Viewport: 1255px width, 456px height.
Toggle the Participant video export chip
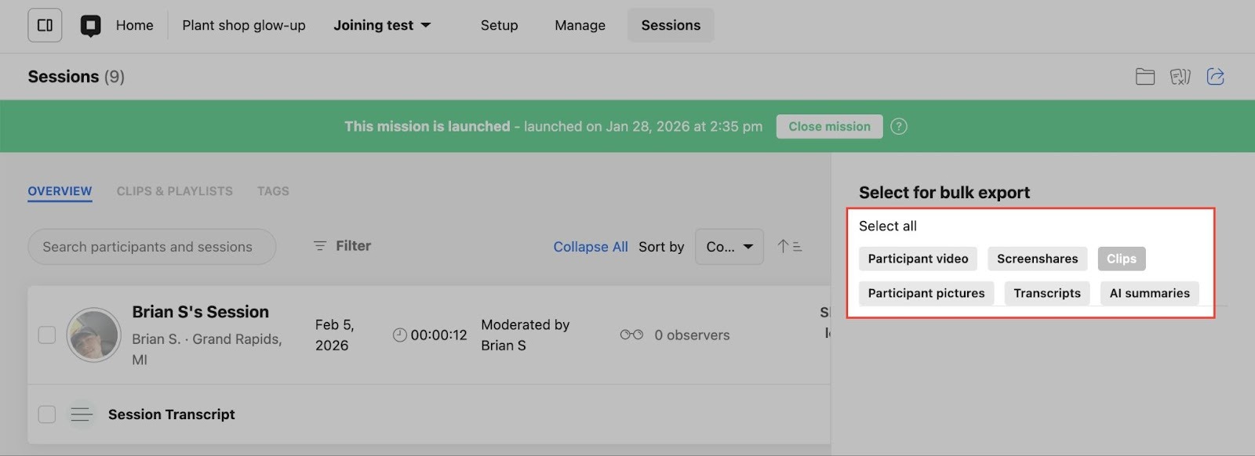[x=918, y=259]
